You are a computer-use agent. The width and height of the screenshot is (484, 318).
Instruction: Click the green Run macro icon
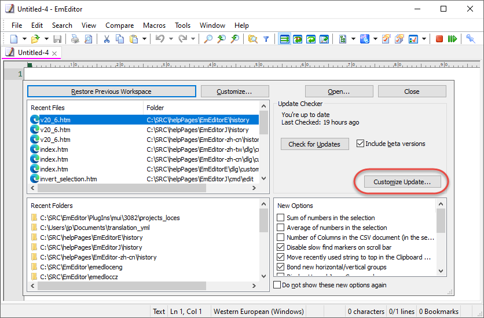point(452,39)
